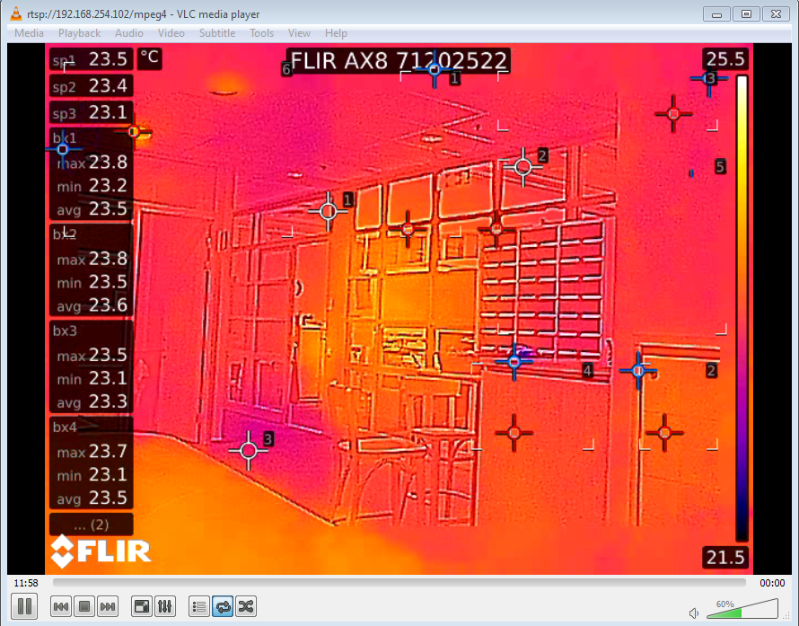Open the Tools menu
Viewport: 799px width, 626px height.
pyautogui.click(x=261, y=32)
